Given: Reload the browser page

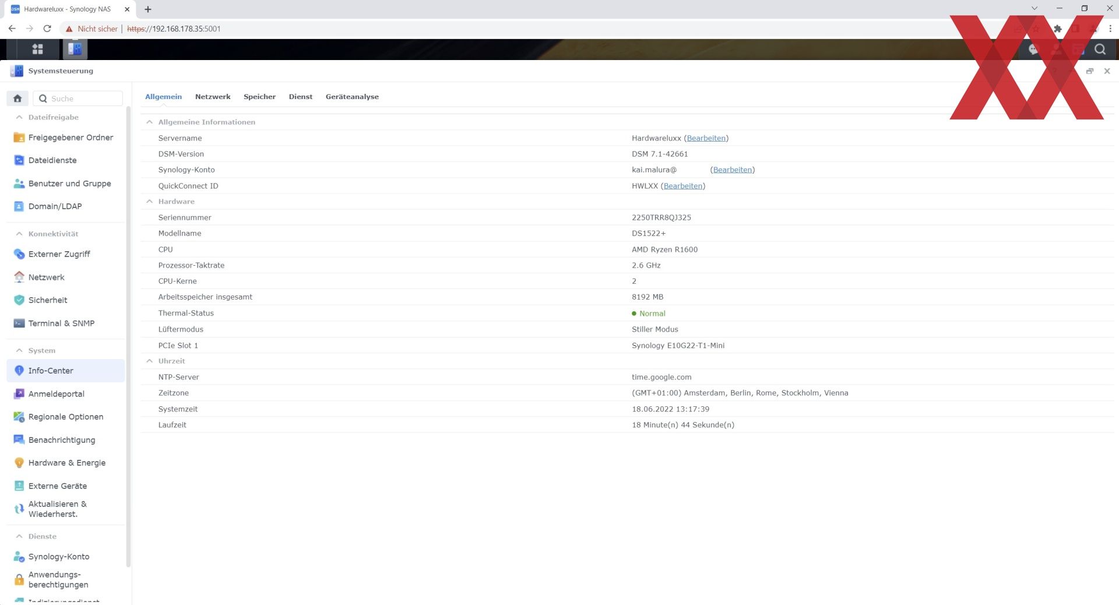Looking at the screenshot, I should pyautogui.click(x=47, y=29).
